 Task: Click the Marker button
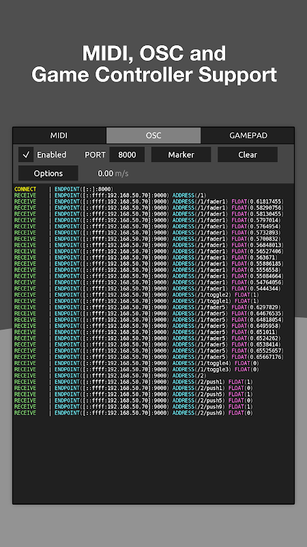point(181,155)
